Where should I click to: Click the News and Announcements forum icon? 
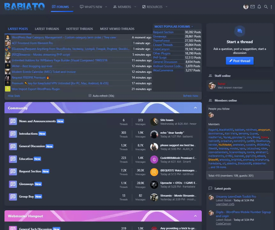coord(13,121)
